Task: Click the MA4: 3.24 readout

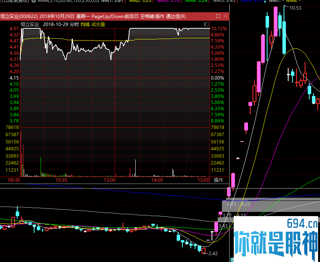Action: tap(196, 1)
